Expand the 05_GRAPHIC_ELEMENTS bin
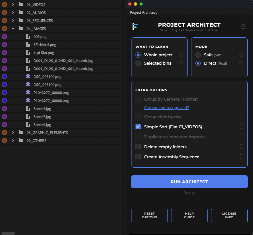This screenshot has height=235, width=253. point(13,133)
